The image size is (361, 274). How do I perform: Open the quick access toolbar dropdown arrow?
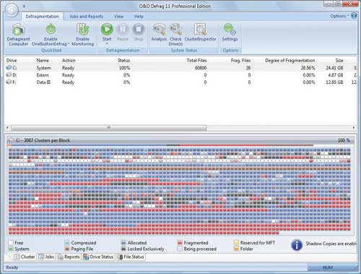coord(24,6)
